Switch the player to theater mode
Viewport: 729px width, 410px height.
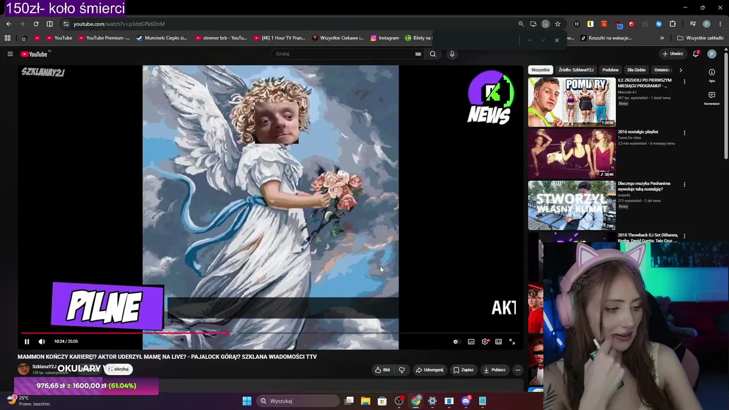[498, 342]
